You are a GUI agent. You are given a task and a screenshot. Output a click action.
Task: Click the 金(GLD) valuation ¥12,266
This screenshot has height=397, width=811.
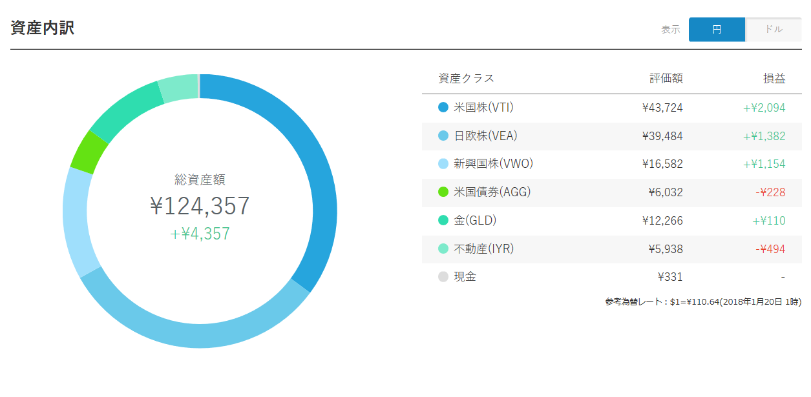(662, 221)
